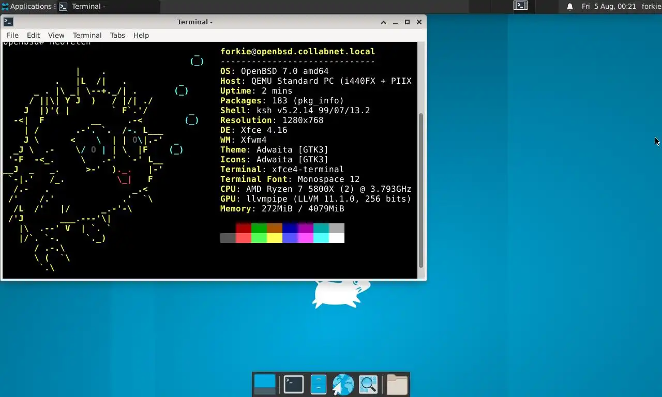The height and width of the screenshot is (397, 662).
Task: Open the Application Finder magnifier icon
Action: [368, 385]
